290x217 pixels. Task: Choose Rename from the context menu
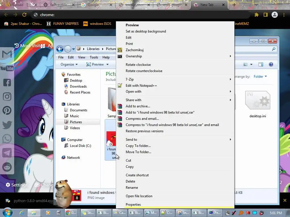point(132,188)
